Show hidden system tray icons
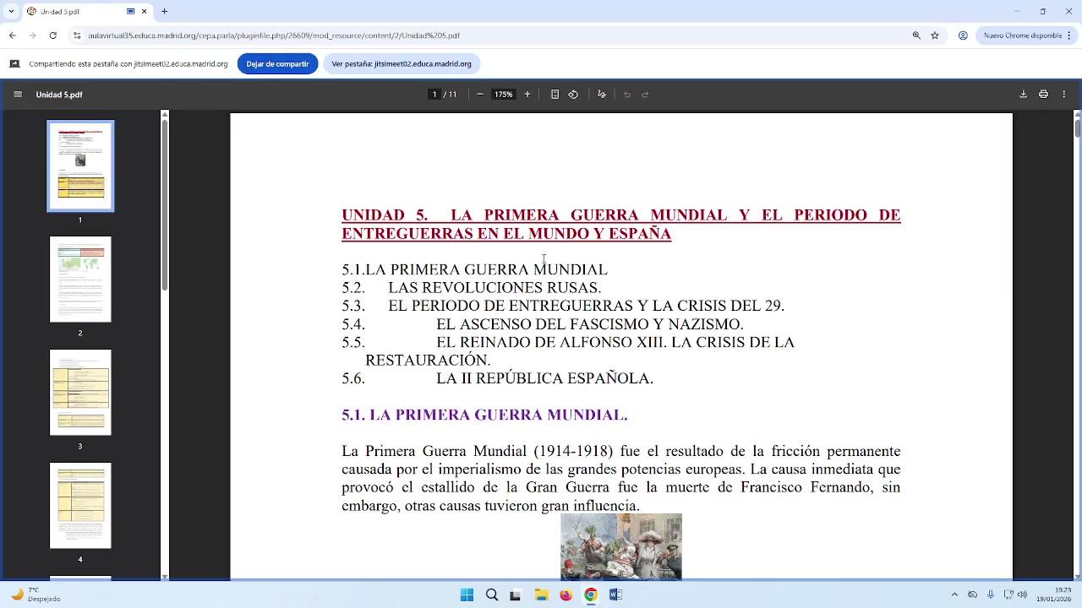1082x608 pixels. 954,594
